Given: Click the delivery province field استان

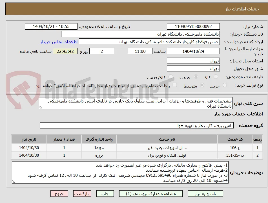Looking at the screenshot, I should 193,61.
